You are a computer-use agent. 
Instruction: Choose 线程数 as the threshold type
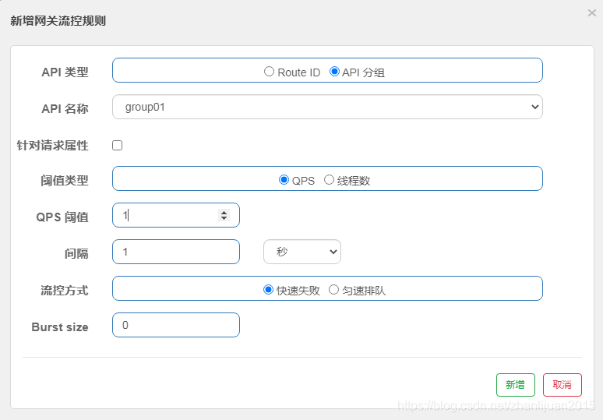(x=329, y=180)
